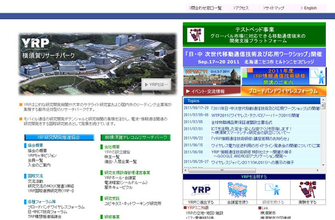The image size is (335, 220).
Task: Click the Topics scroll-up arrow
Action: pos(323,100)
